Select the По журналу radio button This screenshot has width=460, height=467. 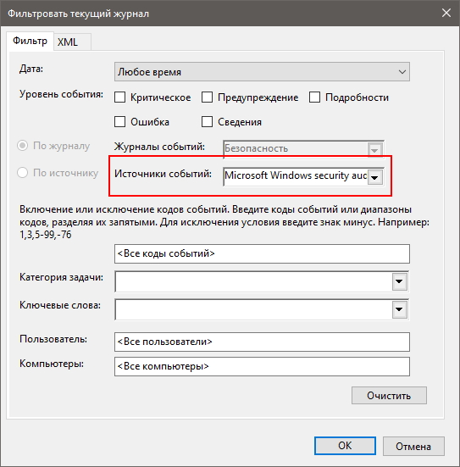click(22, 146)
